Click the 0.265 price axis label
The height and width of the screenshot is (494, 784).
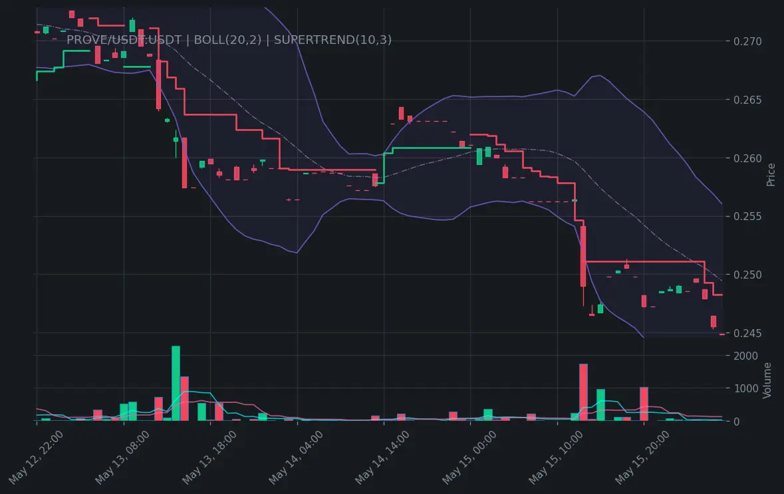pyautogui.click(x=747, y=100)
